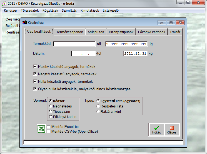The height and width of the screenshot is (154, 207).
Task: Enable Mentés Excel-be checkbox
Action: point(49,127)
